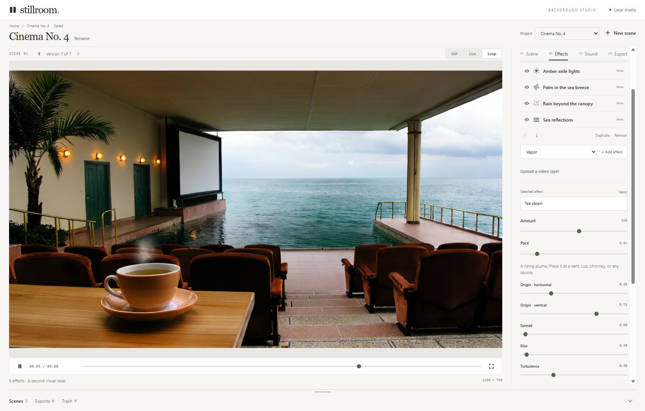Click the waves icon for Sea reflections
The width and height of the screenshot is (645, 411).
pyautogui.click(x=536, y=120)
